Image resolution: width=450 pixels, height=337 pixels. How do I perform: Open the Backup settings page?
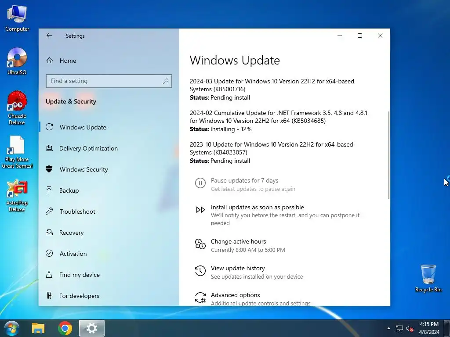click(x=109, y=190)
